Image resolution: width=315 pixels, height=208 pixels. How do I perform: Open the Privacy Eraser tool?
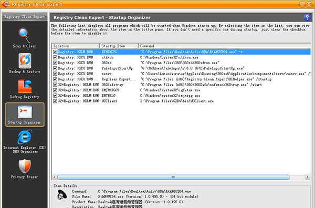(25, 169)
